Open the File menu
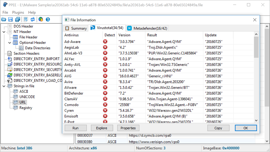Image resolution: width=270 pixels, height=152 pixels. tap(5, 12)
